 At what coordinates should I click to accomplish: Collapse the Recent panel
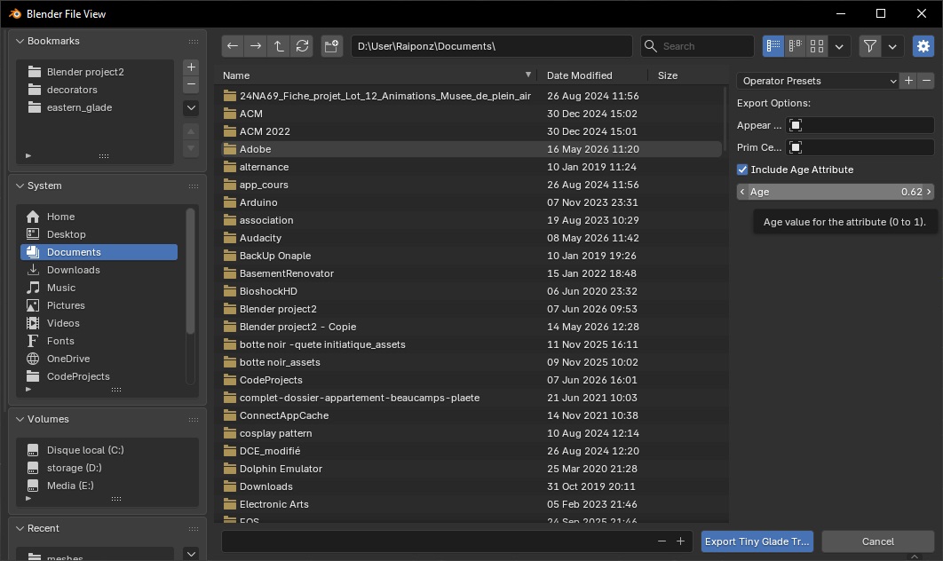[20, 528]
